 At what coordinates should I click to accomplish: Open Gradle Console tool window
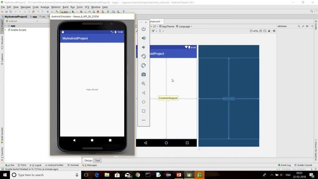pyautogui.click(x=303, y=165)
